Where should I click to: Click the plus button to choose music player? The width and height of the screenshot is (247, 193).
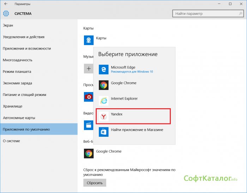click(88, 68)
